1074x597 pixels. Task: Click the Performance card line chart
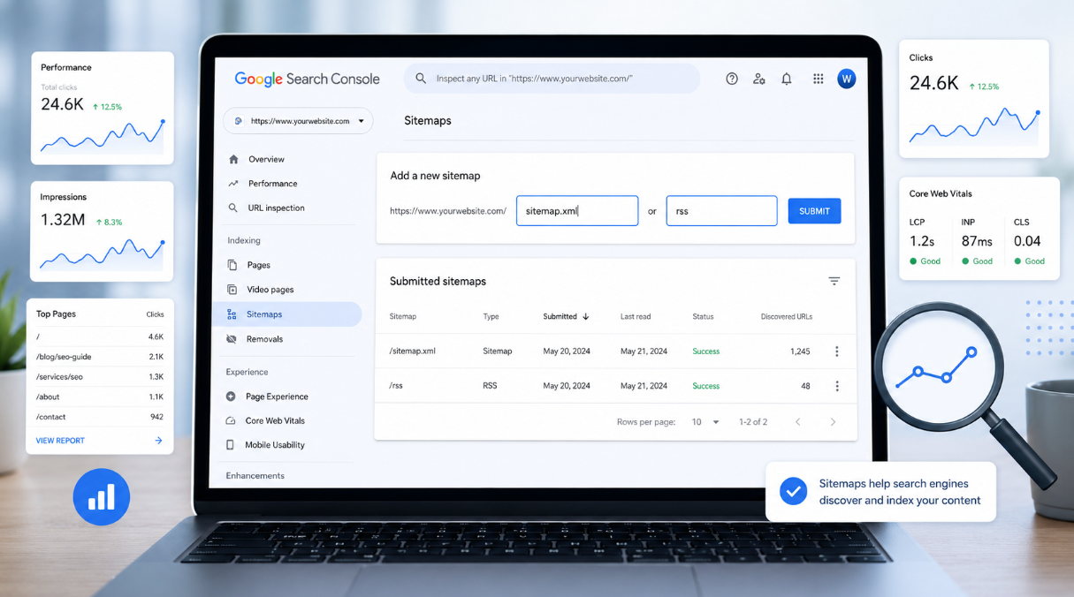tap(103, 137)
